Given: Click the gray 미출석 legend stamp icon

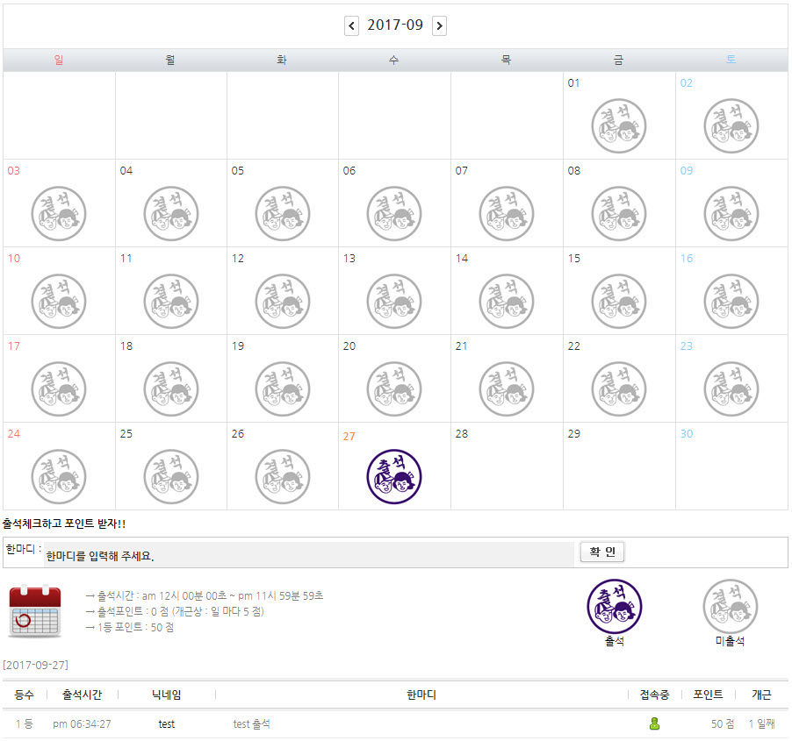Looking at the screenshot, I should (730, 606).
